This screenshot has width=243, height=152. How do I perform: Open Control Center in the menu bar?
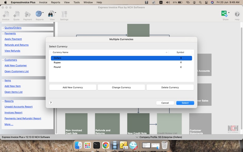(206, 2)
